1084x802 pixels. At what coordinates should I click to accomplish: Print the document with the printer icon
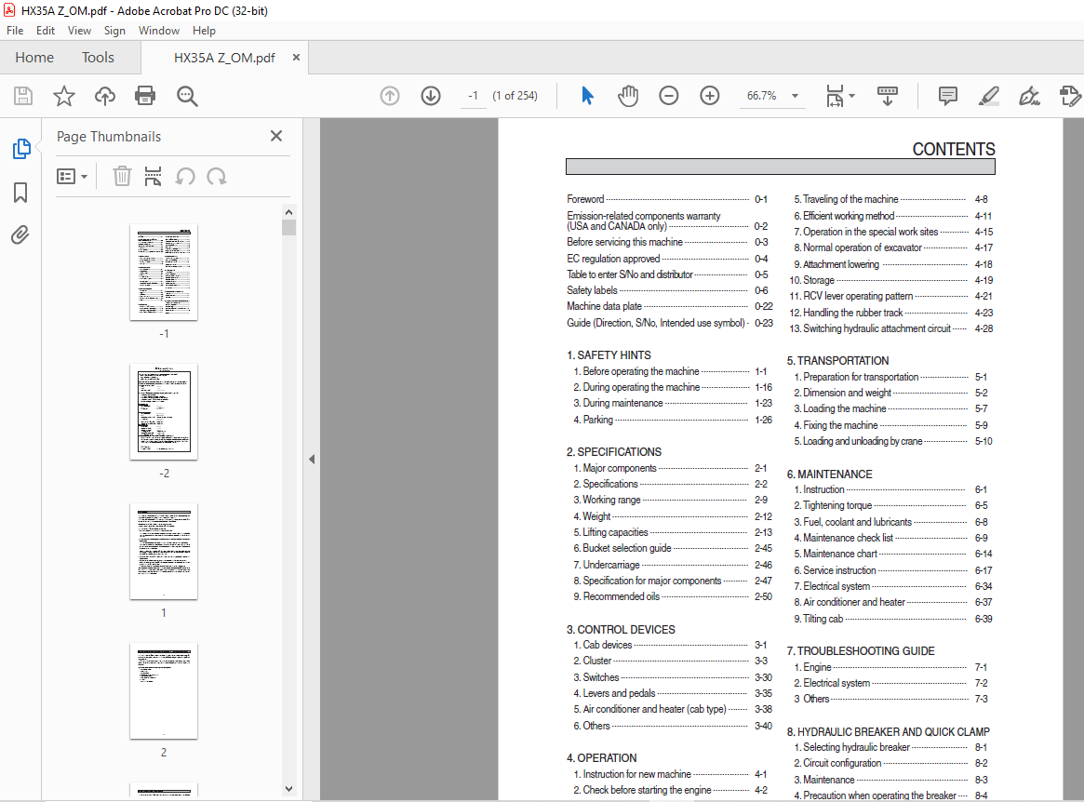[x=145, y=96]
